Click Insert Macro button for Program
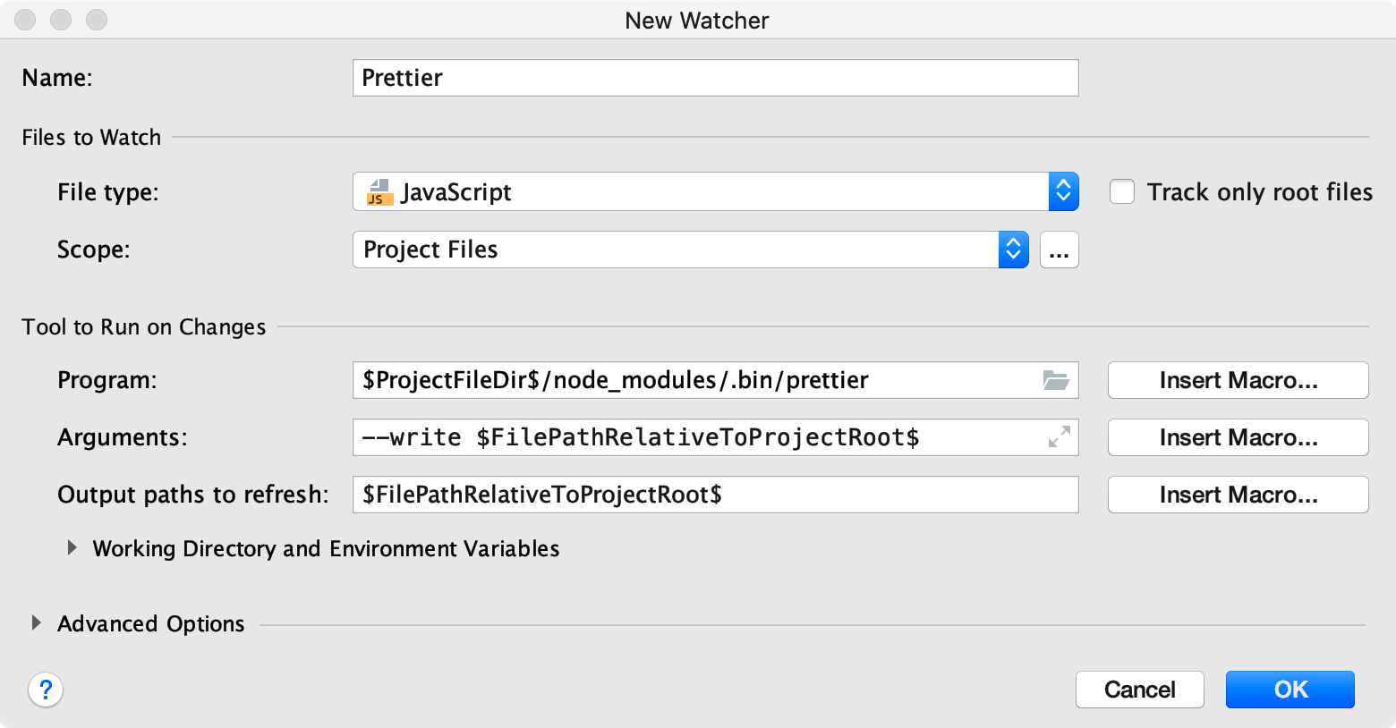The image size is (1396, 728). 1238,380
